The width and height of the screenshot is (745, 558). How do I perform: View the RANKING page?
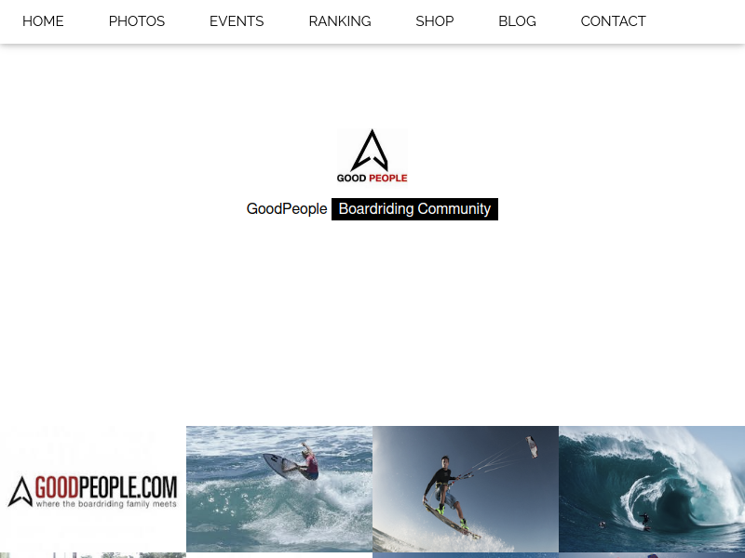point(340,21)
